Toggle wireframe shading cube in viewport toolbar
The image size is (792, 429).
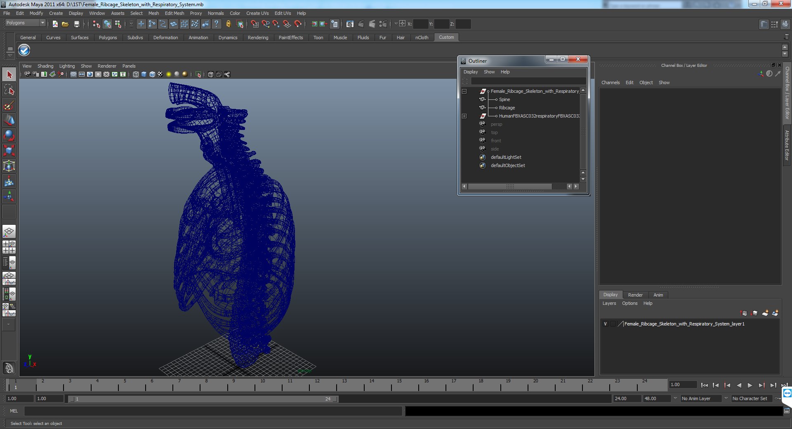coord(136,74)
